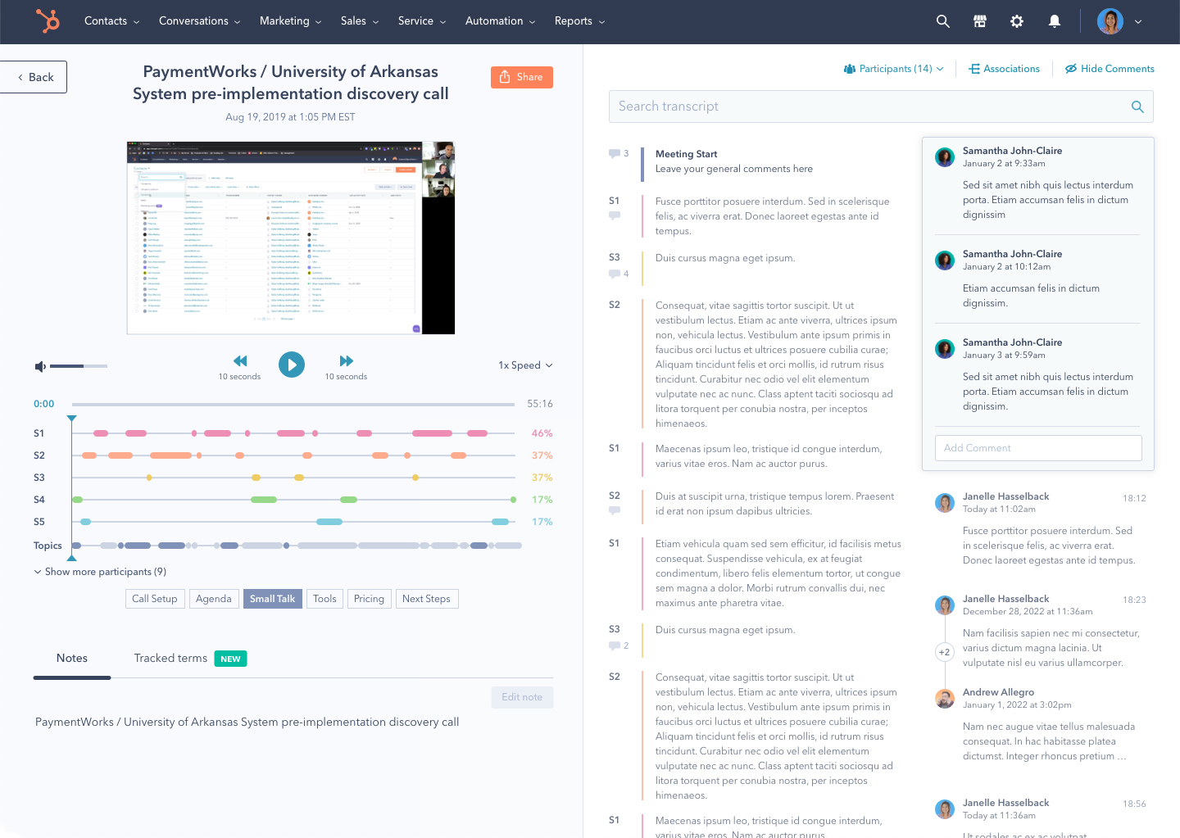The image size is (1180, 838).
Task: Open the 1x Speed dropdown
Action: click(x=525, y=365)
